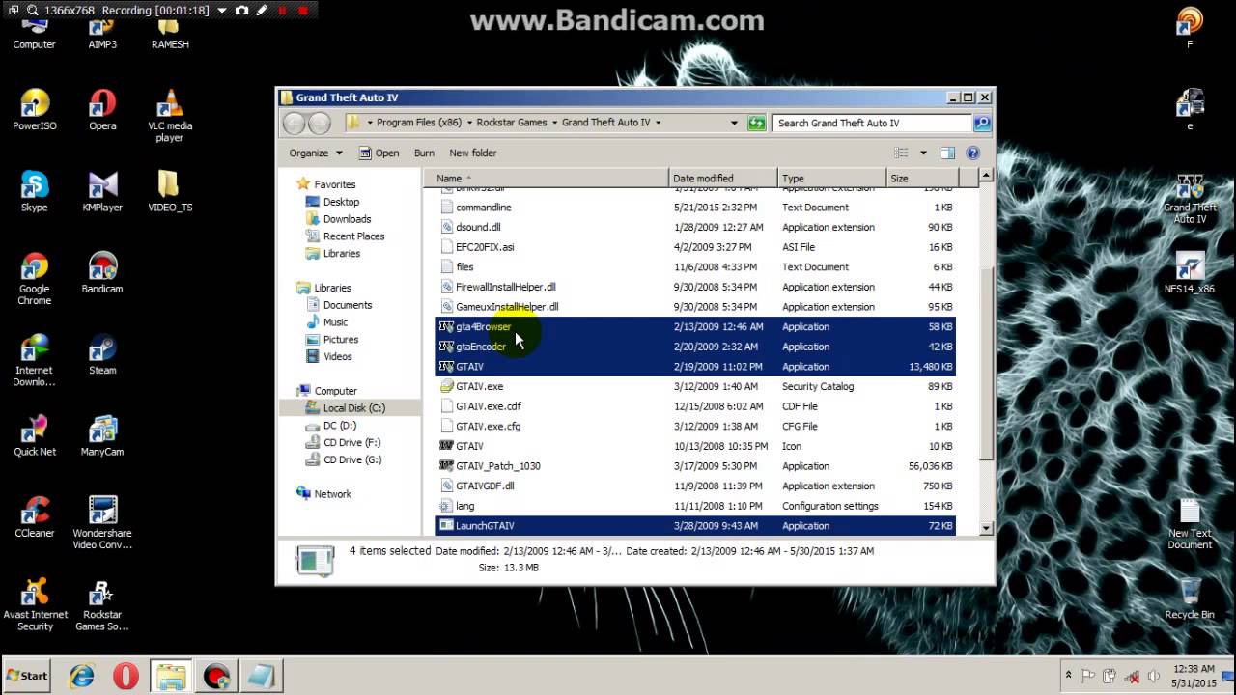Open Skype desktop icon
Viewport: 1236px width, 695px height.
35,191
